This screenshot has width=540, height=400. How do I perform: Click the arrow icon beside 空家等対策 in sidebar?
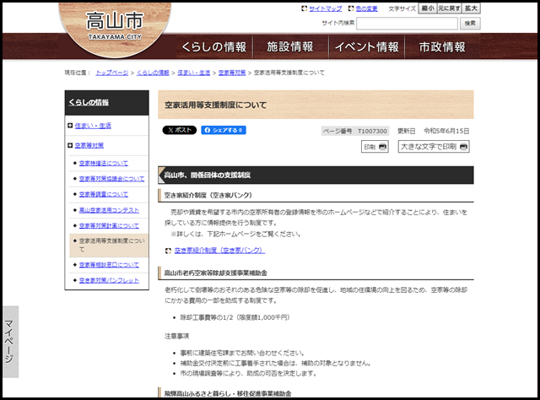coord(70,145)
